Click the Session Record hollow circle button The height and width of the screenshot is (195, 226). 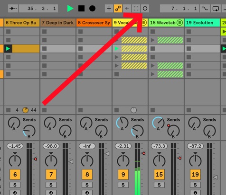coord(145,9)
